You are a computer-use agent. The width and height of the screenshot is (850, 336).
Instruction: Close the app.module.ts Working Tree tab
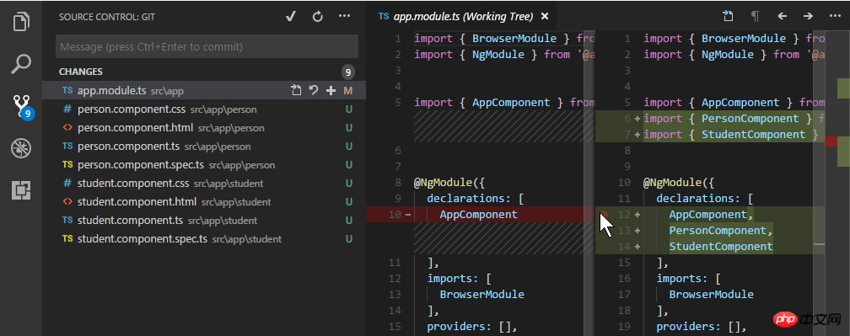[545, 17]
